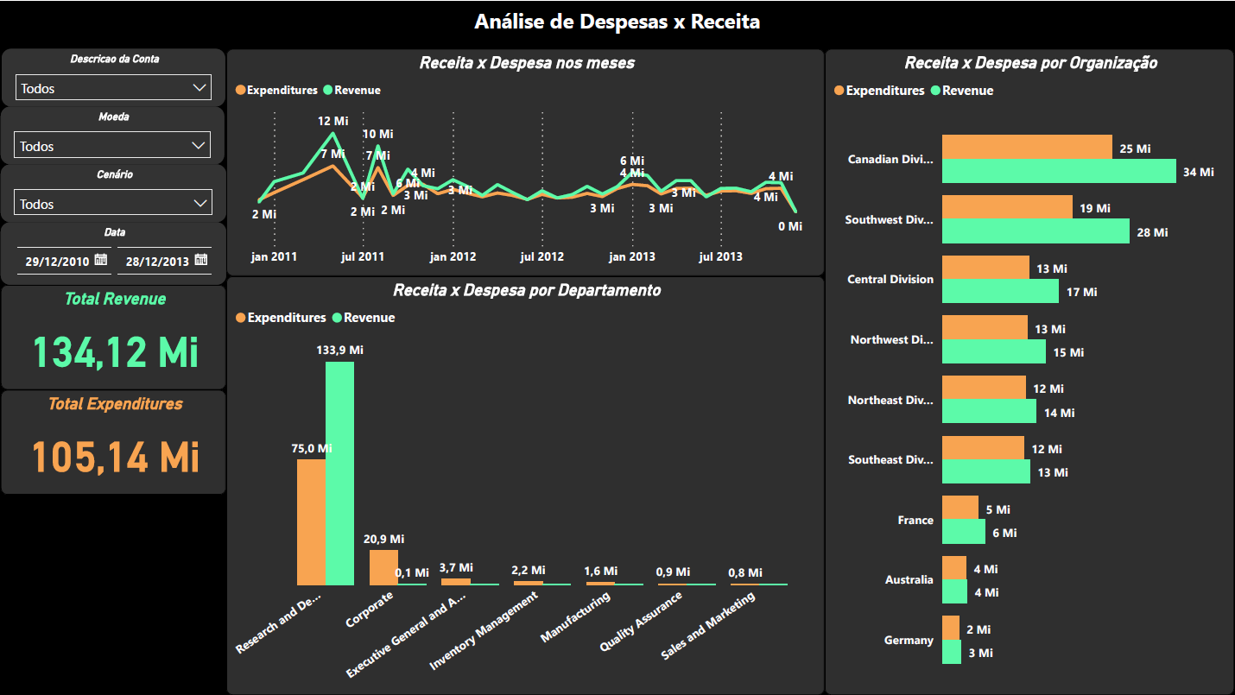Click the Quality Assurance axis label
Image resolution: width=1235 pixels, height=695 pixels.
point(642,622)
